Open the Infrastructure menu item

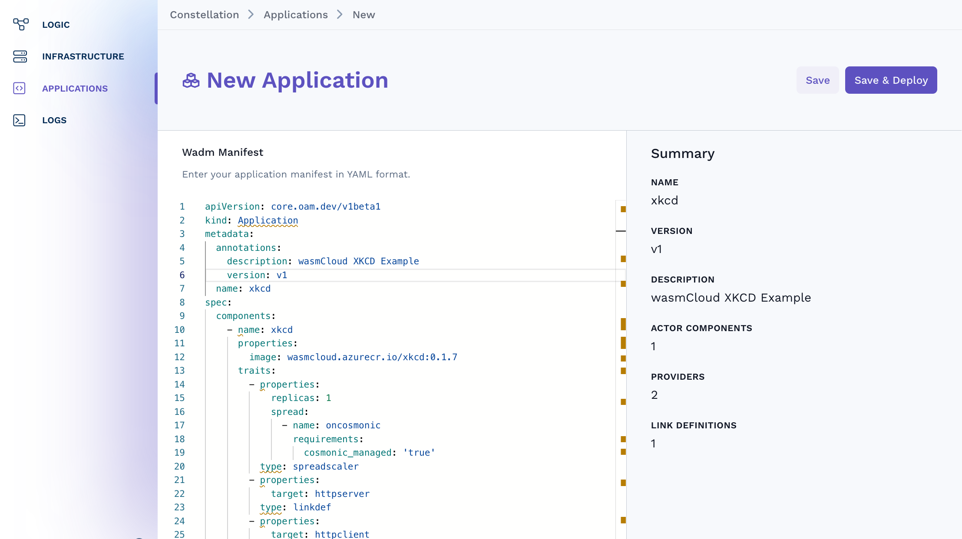83,56
